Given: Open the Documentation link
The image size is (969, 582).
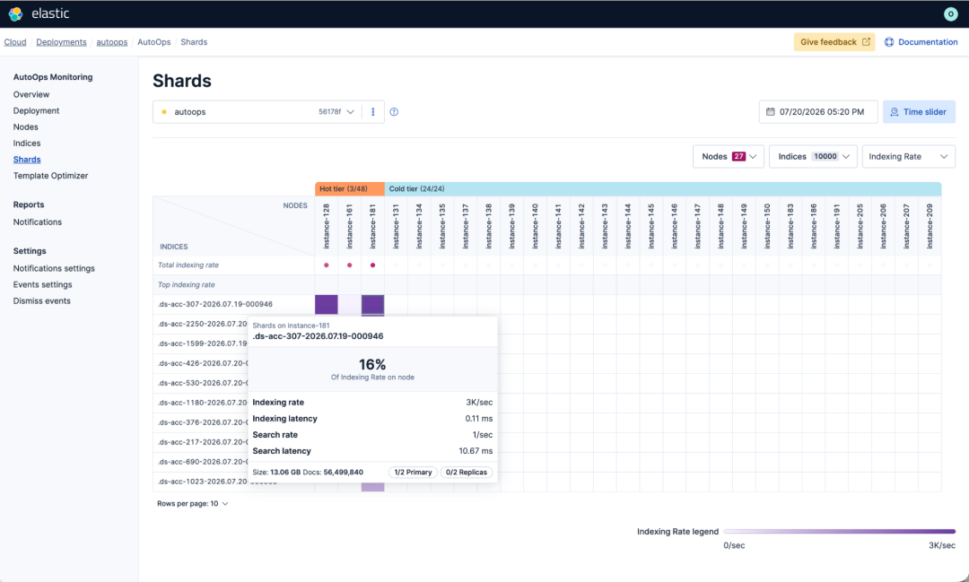Looking at the screenshot, I should point(921,42).
